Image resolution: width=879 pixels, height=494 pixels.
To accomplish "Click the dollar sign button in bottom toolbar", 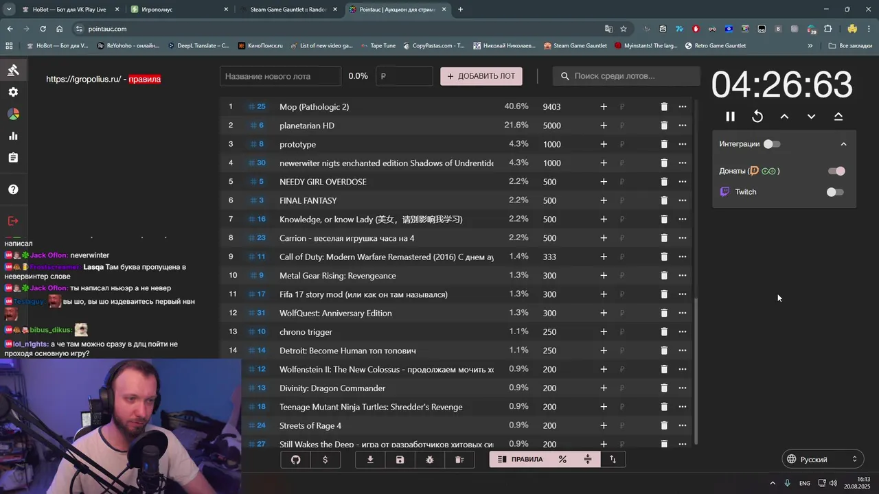I will (x=325, y=460).
